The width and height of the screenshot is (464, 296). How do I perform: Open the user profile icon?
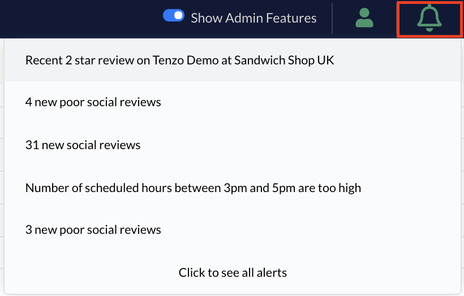coord(364,18)
